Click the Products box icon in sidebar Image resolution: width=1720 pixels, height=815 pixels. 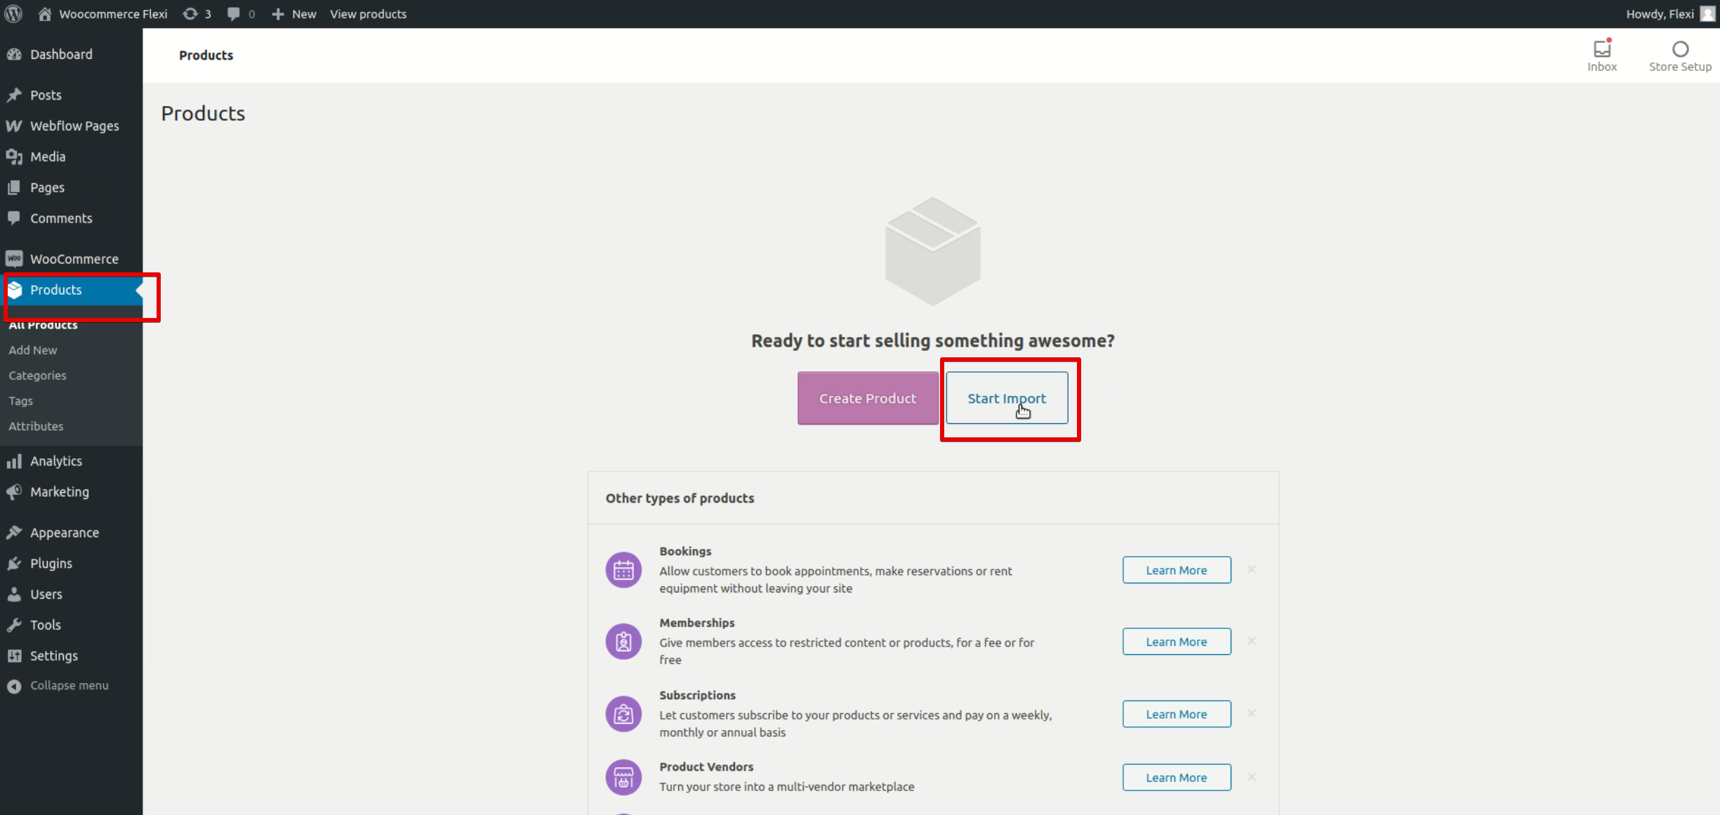(15, 290)
